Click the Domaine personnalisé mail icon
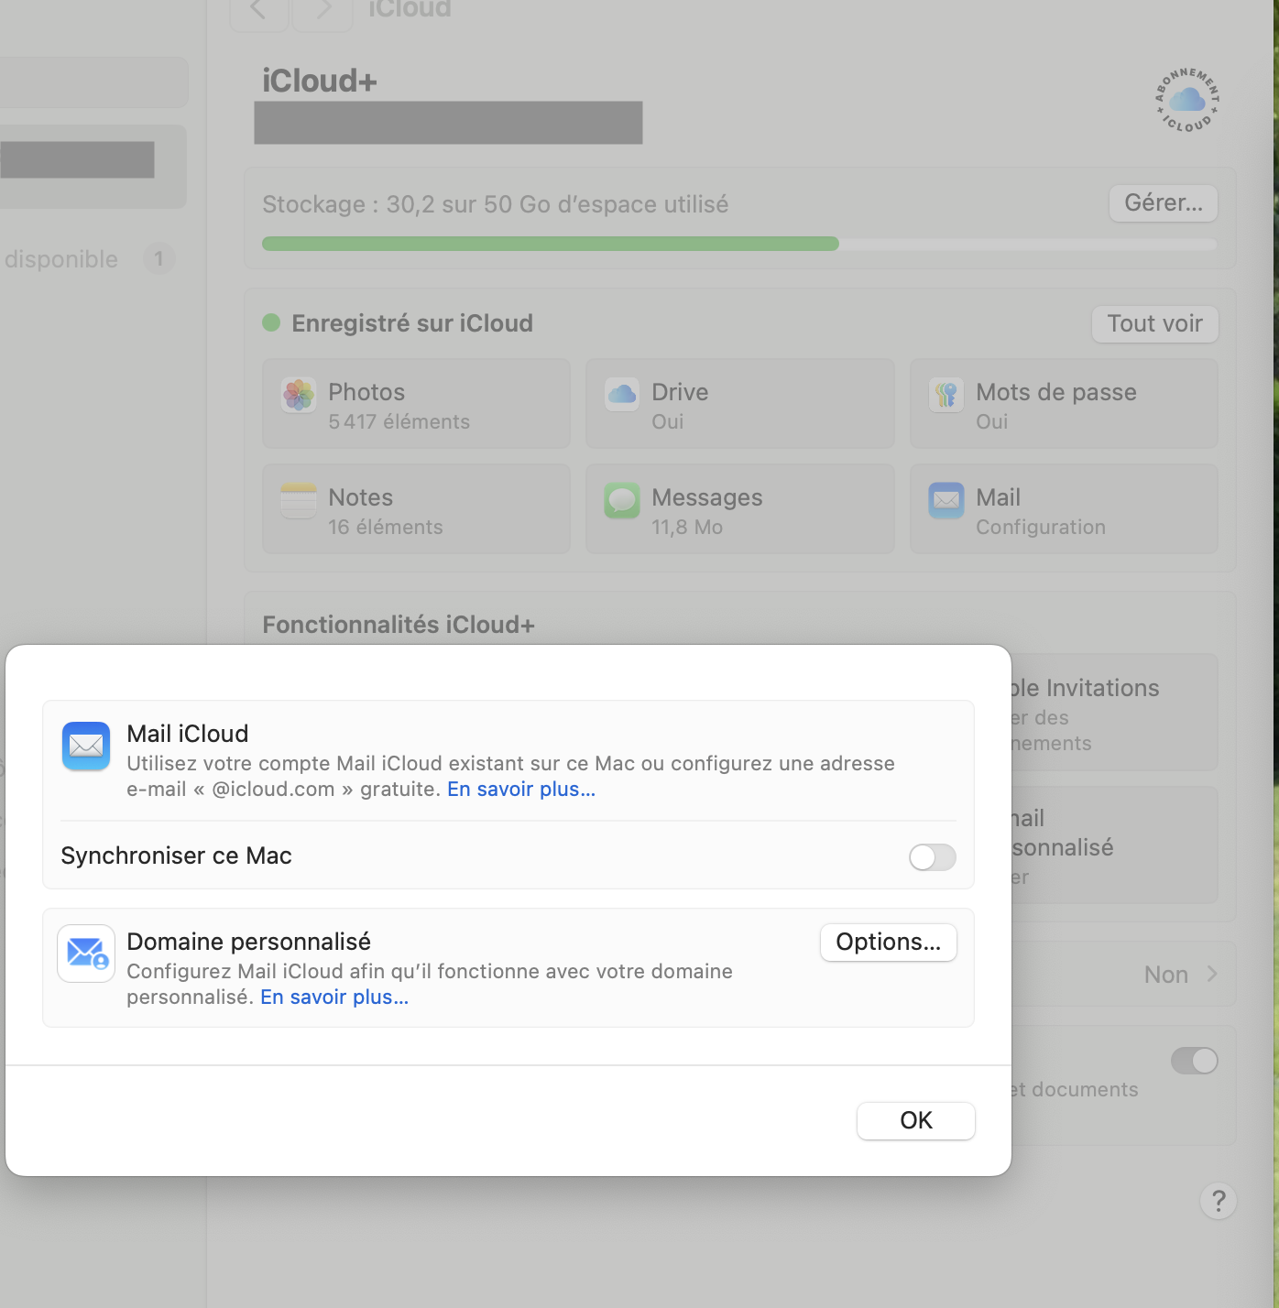1279x1308 pixels. [86, 954]
